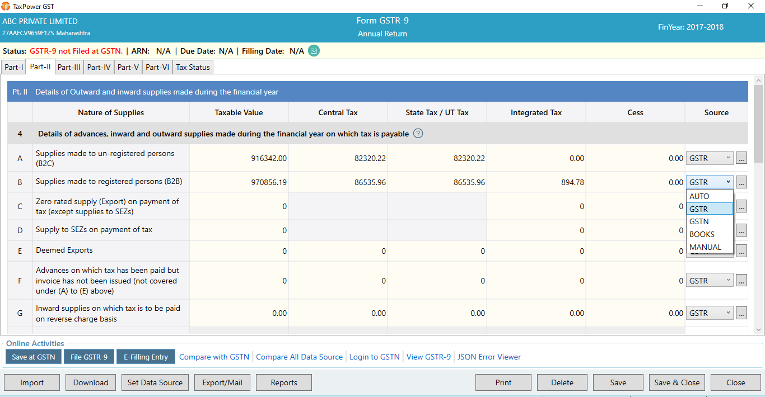This screenshot has height=397, width=765.
Task: Choose GSTR from the open source list
Action: coord(710,209)
